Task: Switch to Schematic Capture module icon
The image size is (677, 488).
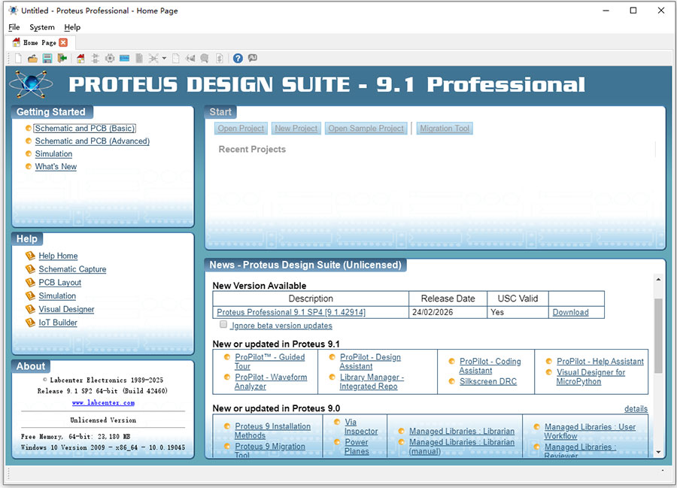Action: (95, 57)
